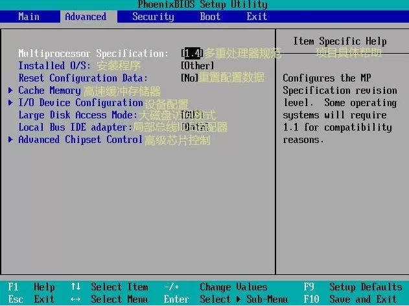
Task: Expand I/O Device Configuration arrow
Action: tap(10, 103)
